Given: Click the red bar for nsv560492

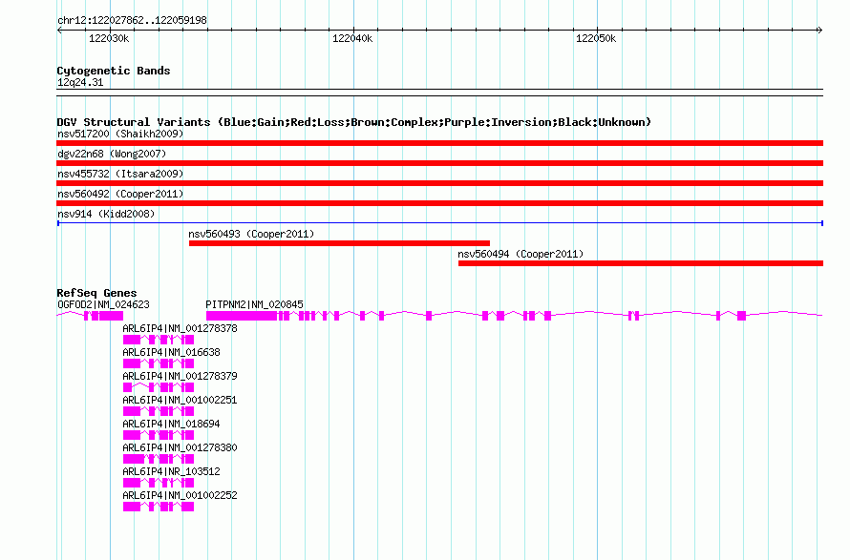Looking at the screenshot, I should 439,203.
